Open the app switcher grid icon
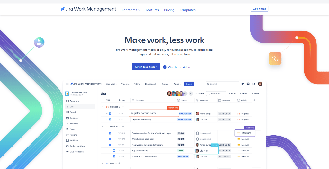 67,84
